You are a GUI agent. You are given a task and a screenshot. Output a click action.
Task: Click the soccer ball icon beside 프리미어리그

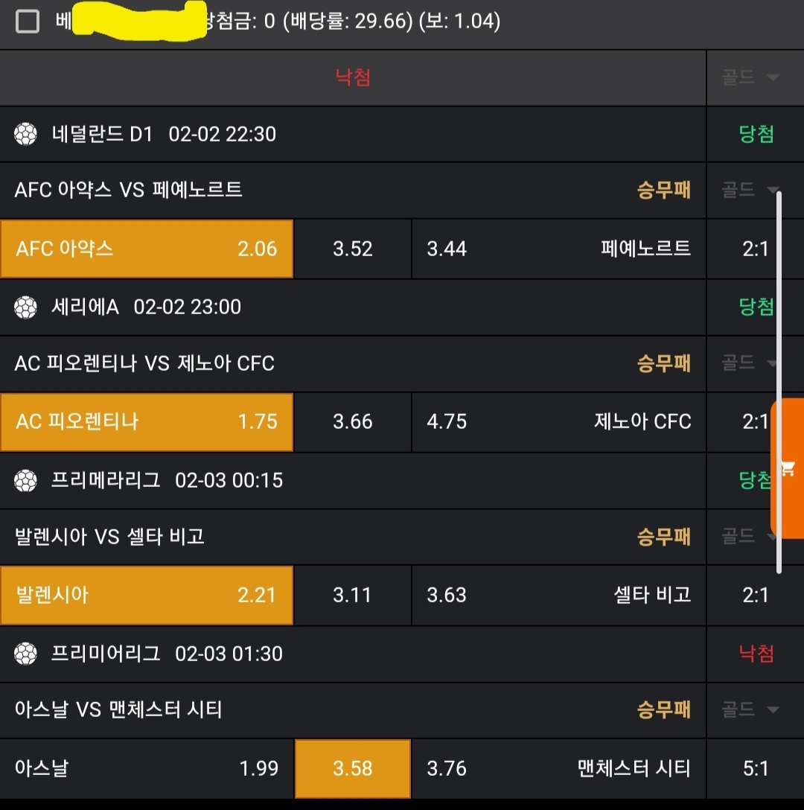(x=26, y=654)
